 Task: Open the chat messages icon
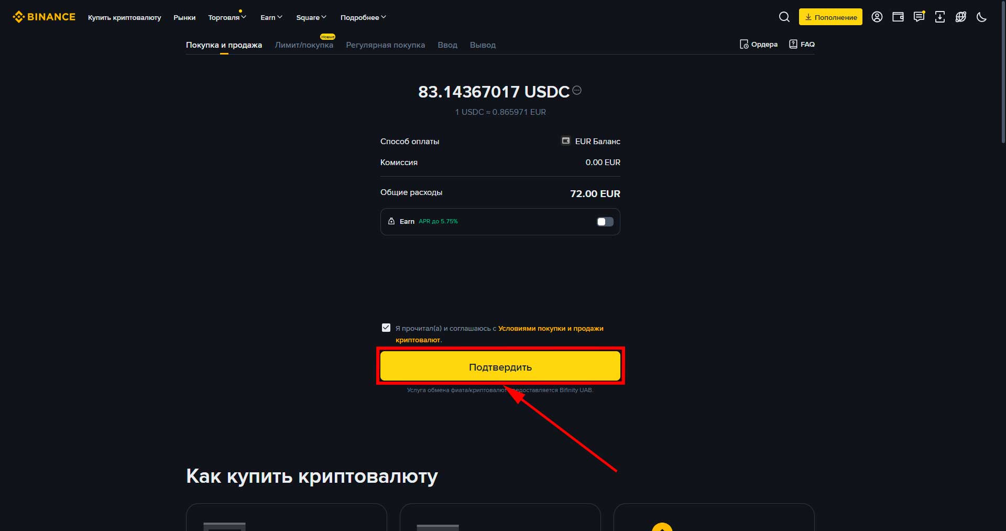[918, 17]
